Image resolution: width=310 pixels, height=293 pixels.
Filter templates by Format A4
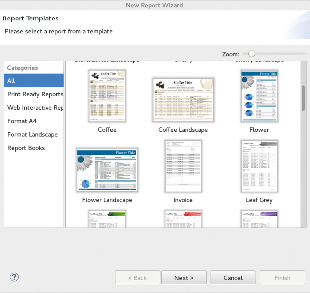[x=34, y=121]
